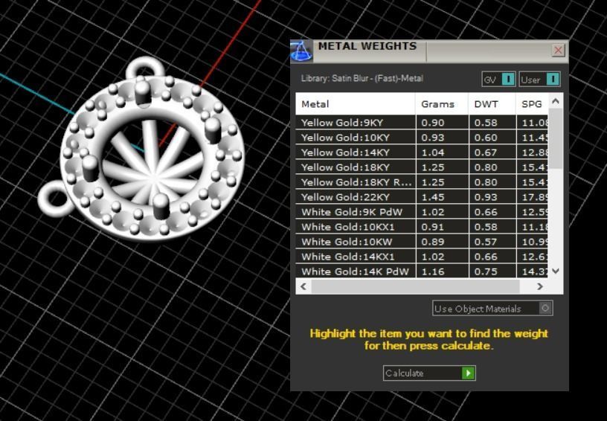Click the 1.04 grams value for 14KY

432,152
